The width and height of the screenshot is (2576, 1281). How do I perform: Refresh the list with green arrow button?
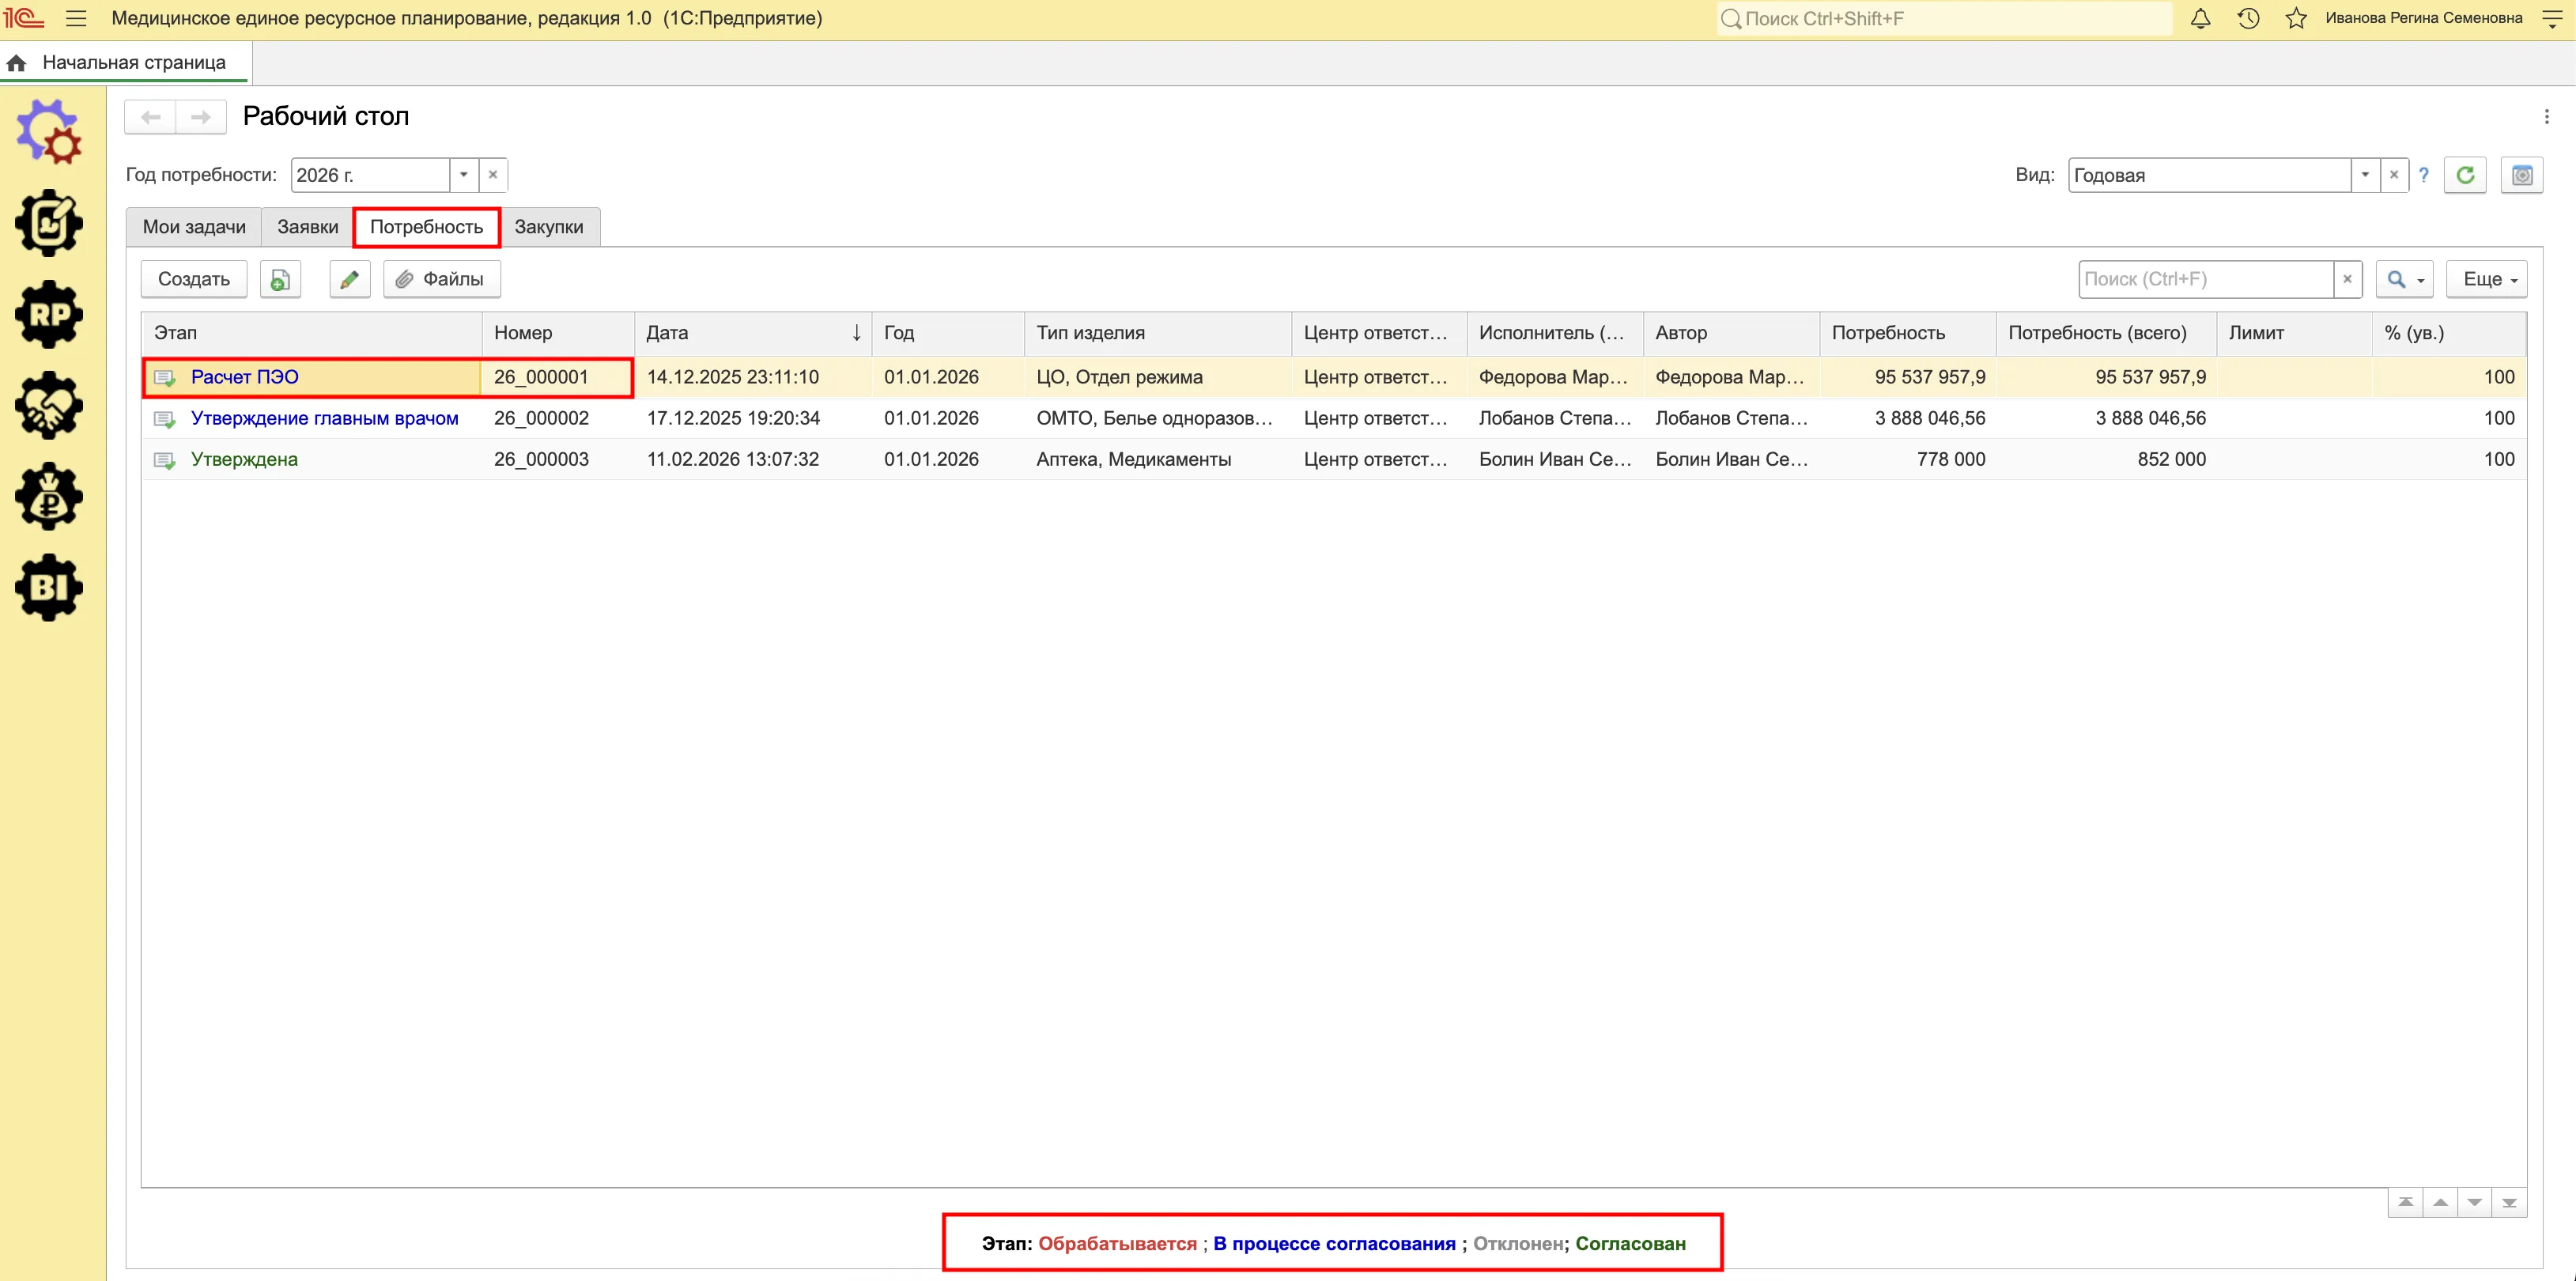tap(2465, 175)
